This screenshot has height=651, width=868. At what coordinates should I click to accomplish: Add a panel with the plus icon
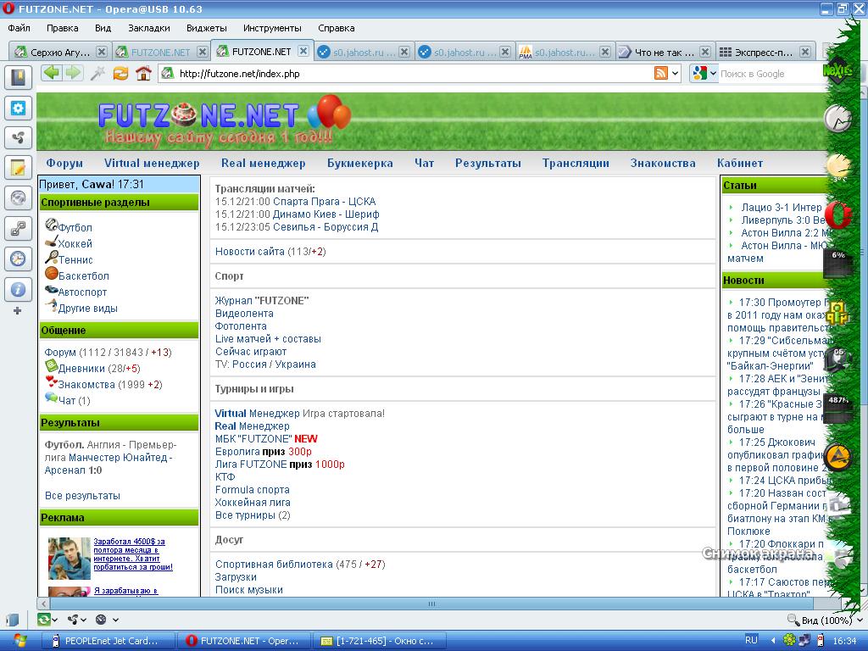point(18,311)
